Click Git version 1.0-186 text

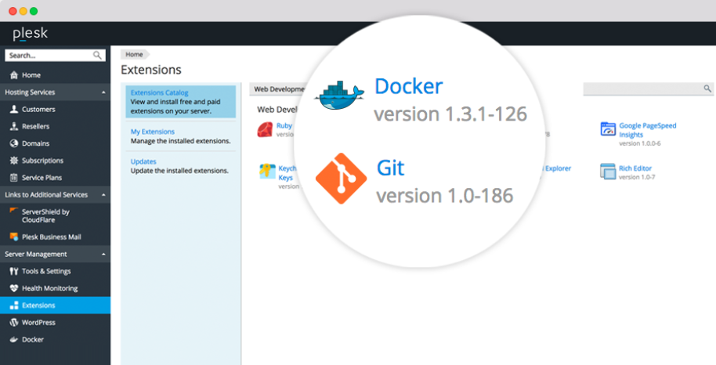click(x=445, y=196)
